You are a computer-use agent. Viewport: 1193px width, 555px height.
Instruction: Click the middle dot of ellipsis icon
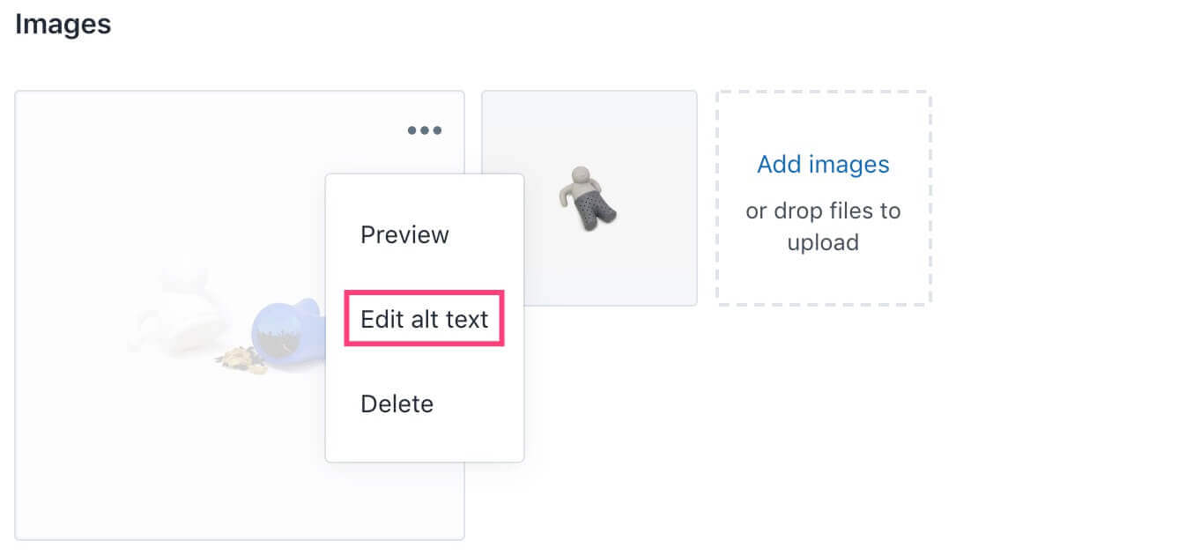click(x=425, y=130)
